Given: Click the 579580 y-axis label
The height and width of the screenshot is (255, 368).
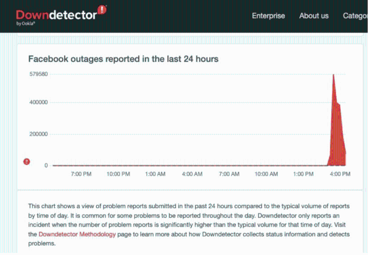Looking at the screenshot, I should (39, 74).
